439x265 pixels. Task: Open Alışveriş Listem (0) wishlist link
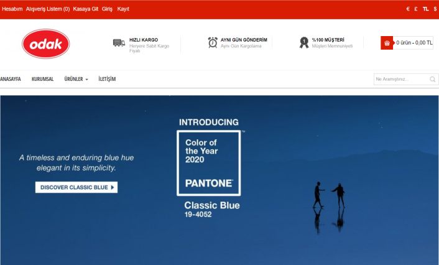pos(48,9)
